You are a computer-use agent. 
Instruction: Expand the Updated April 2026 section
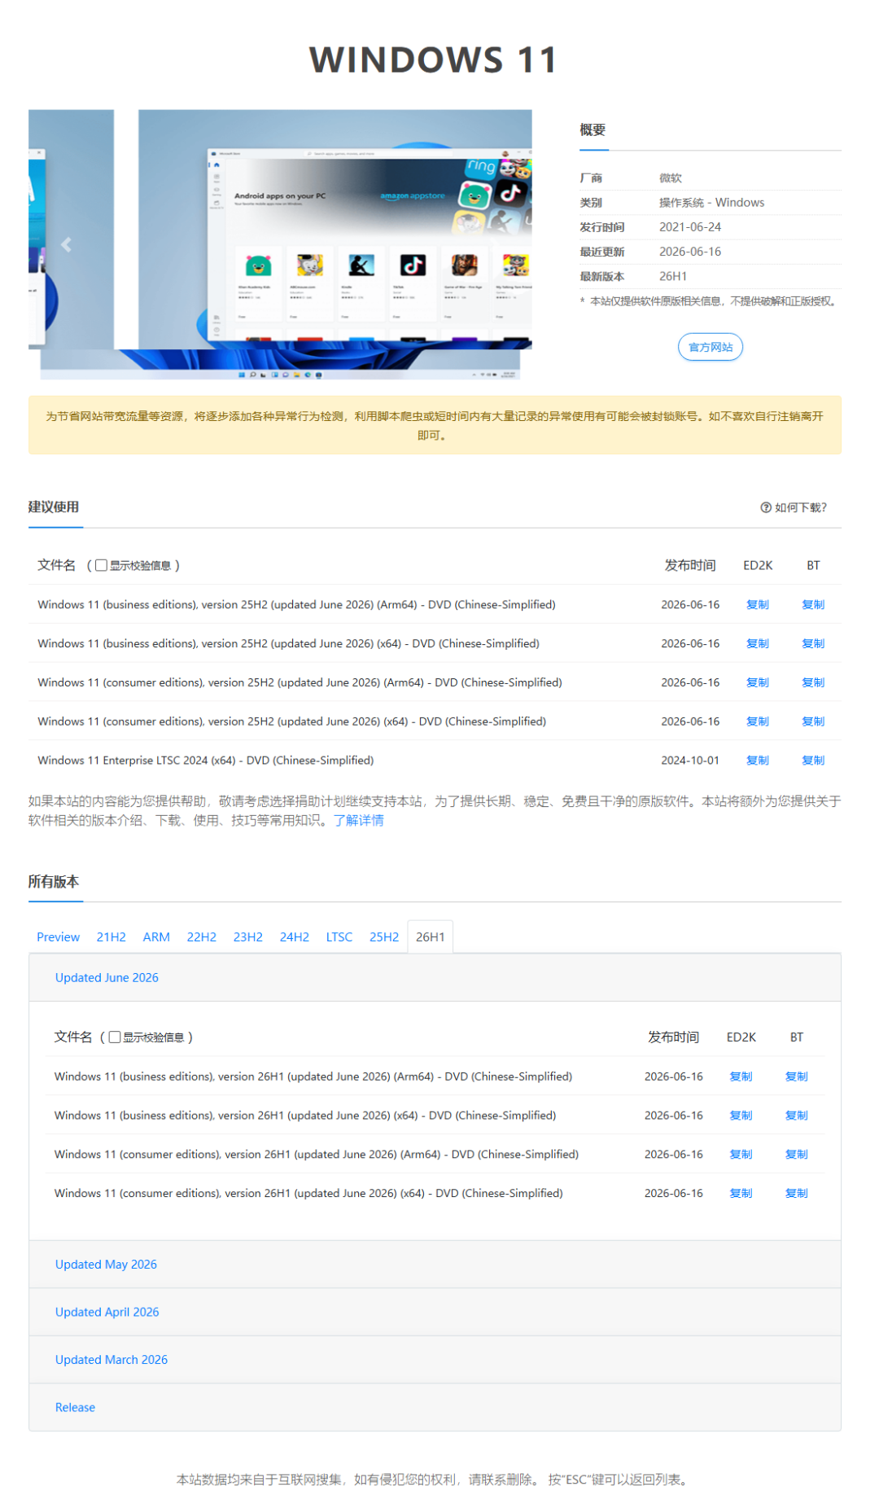point(107,1312)
